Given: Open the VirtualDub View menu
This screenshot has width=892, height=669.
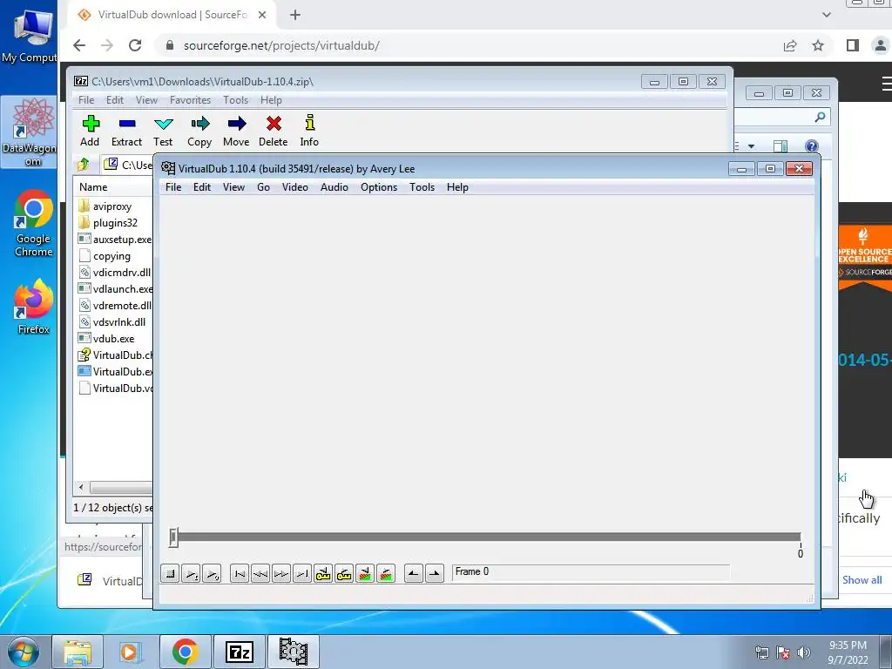Looking at the screenshot, I should click(233, 187).
